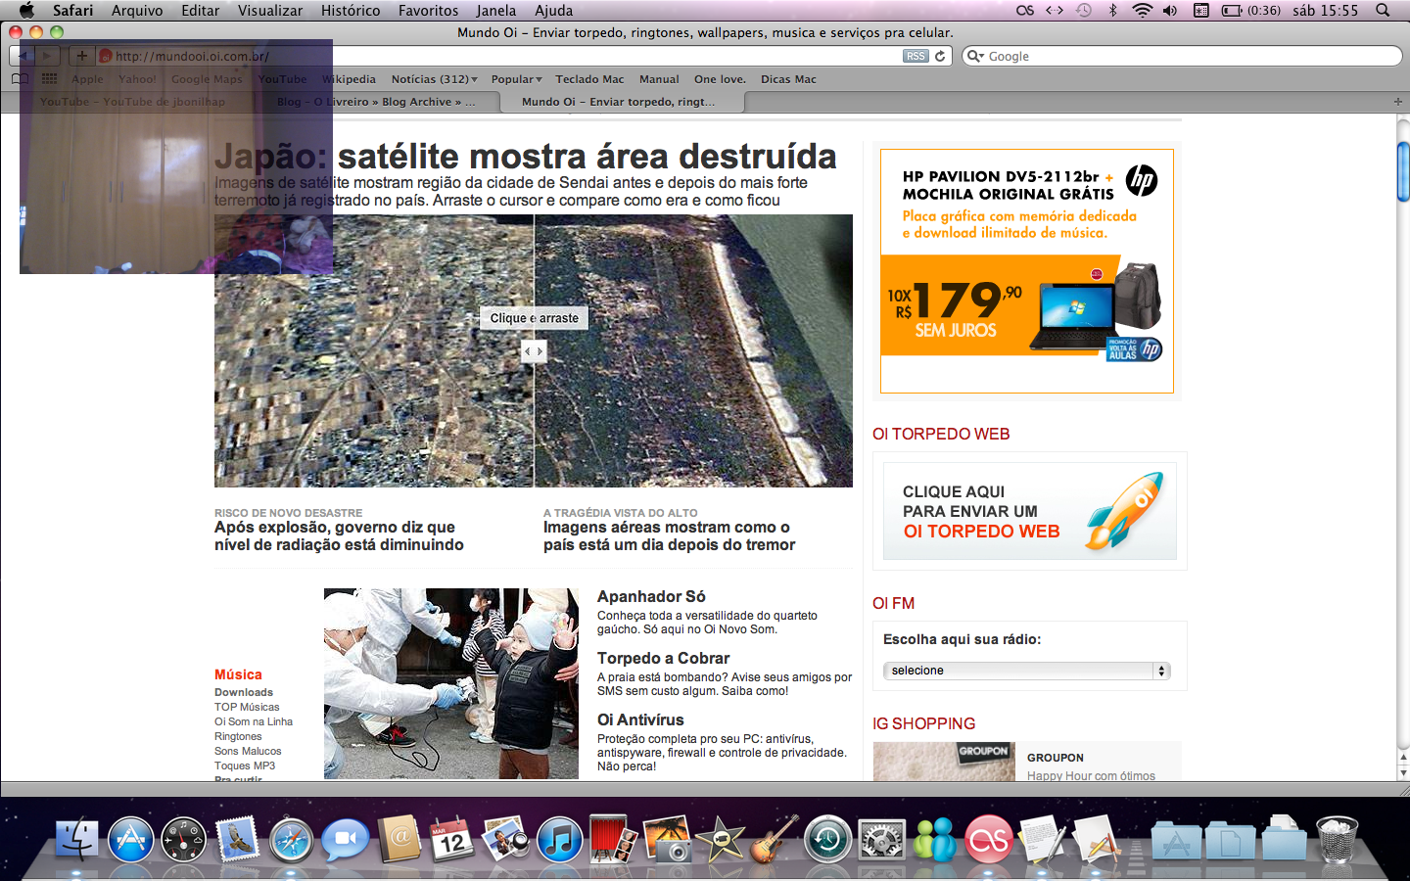Open the Apanhador Só article link
This screenshot has width=1410, height=881.
[651, 596]
